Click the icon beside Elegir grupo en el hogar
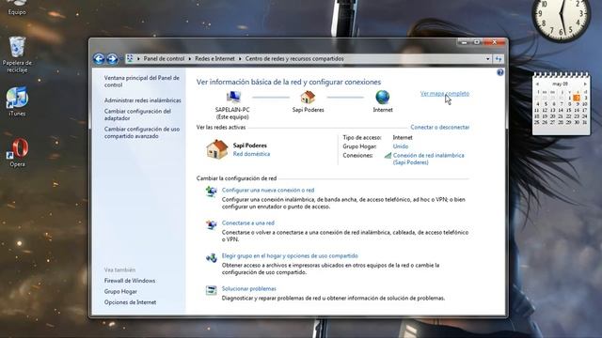The height and width of the screenshot is (338, 602). coord(211,257)
